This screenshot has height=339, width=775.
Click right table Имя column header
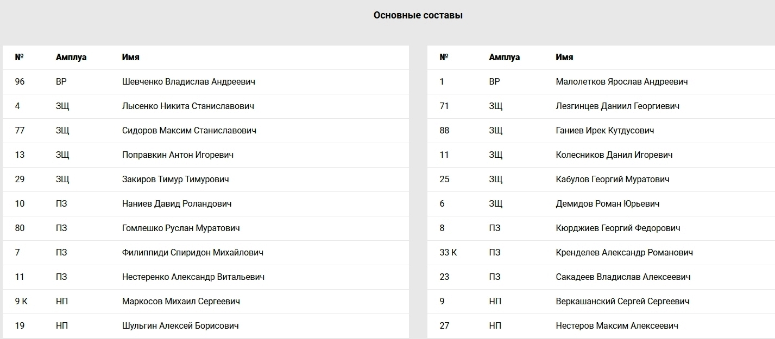[565, 57]
